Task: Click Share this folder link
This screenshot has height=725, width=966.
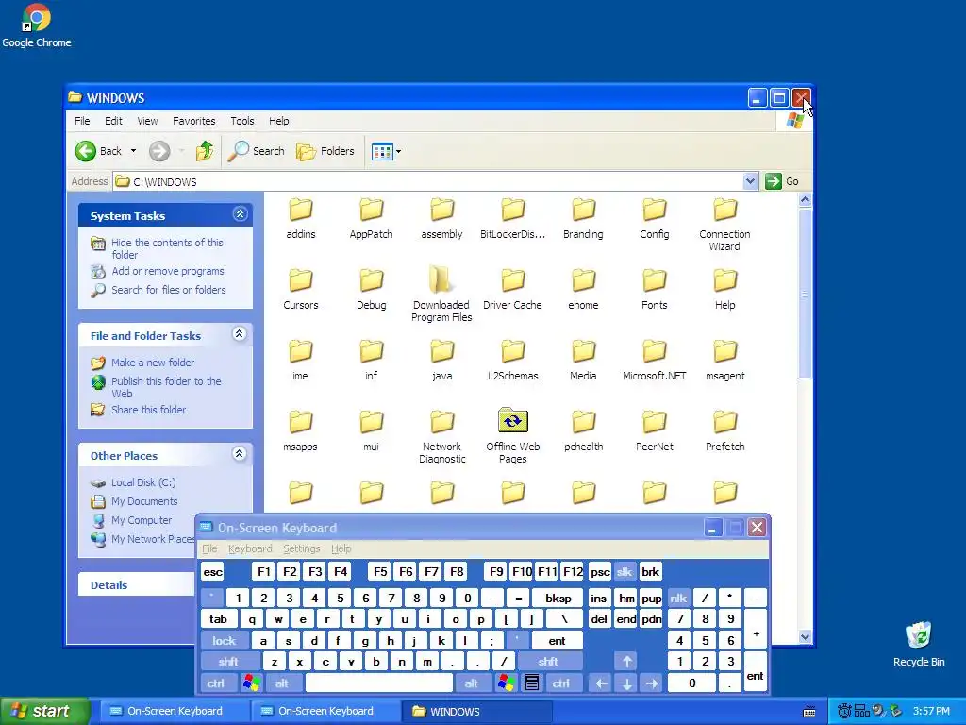Action: pos(148,410)
